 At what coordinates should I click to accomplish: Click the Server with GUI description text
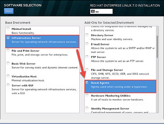(x=44, y=91)
